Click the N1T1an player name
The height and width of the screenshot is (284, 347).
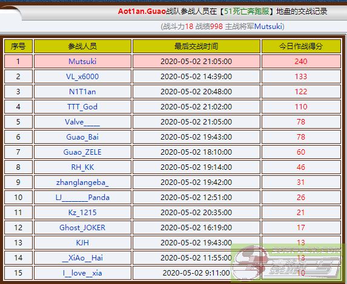point(82,92)
